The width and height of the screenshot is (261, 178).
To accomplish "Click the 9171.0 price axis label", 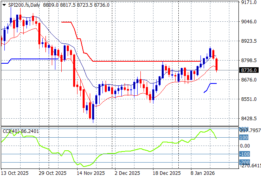I will coord(249,2).
